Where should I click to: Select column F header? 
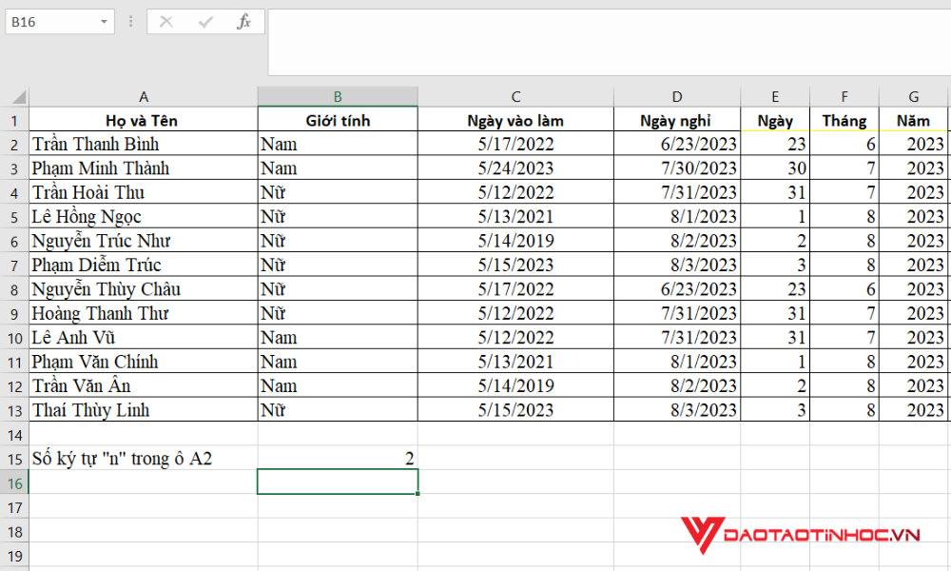click(x=844, y=96)
